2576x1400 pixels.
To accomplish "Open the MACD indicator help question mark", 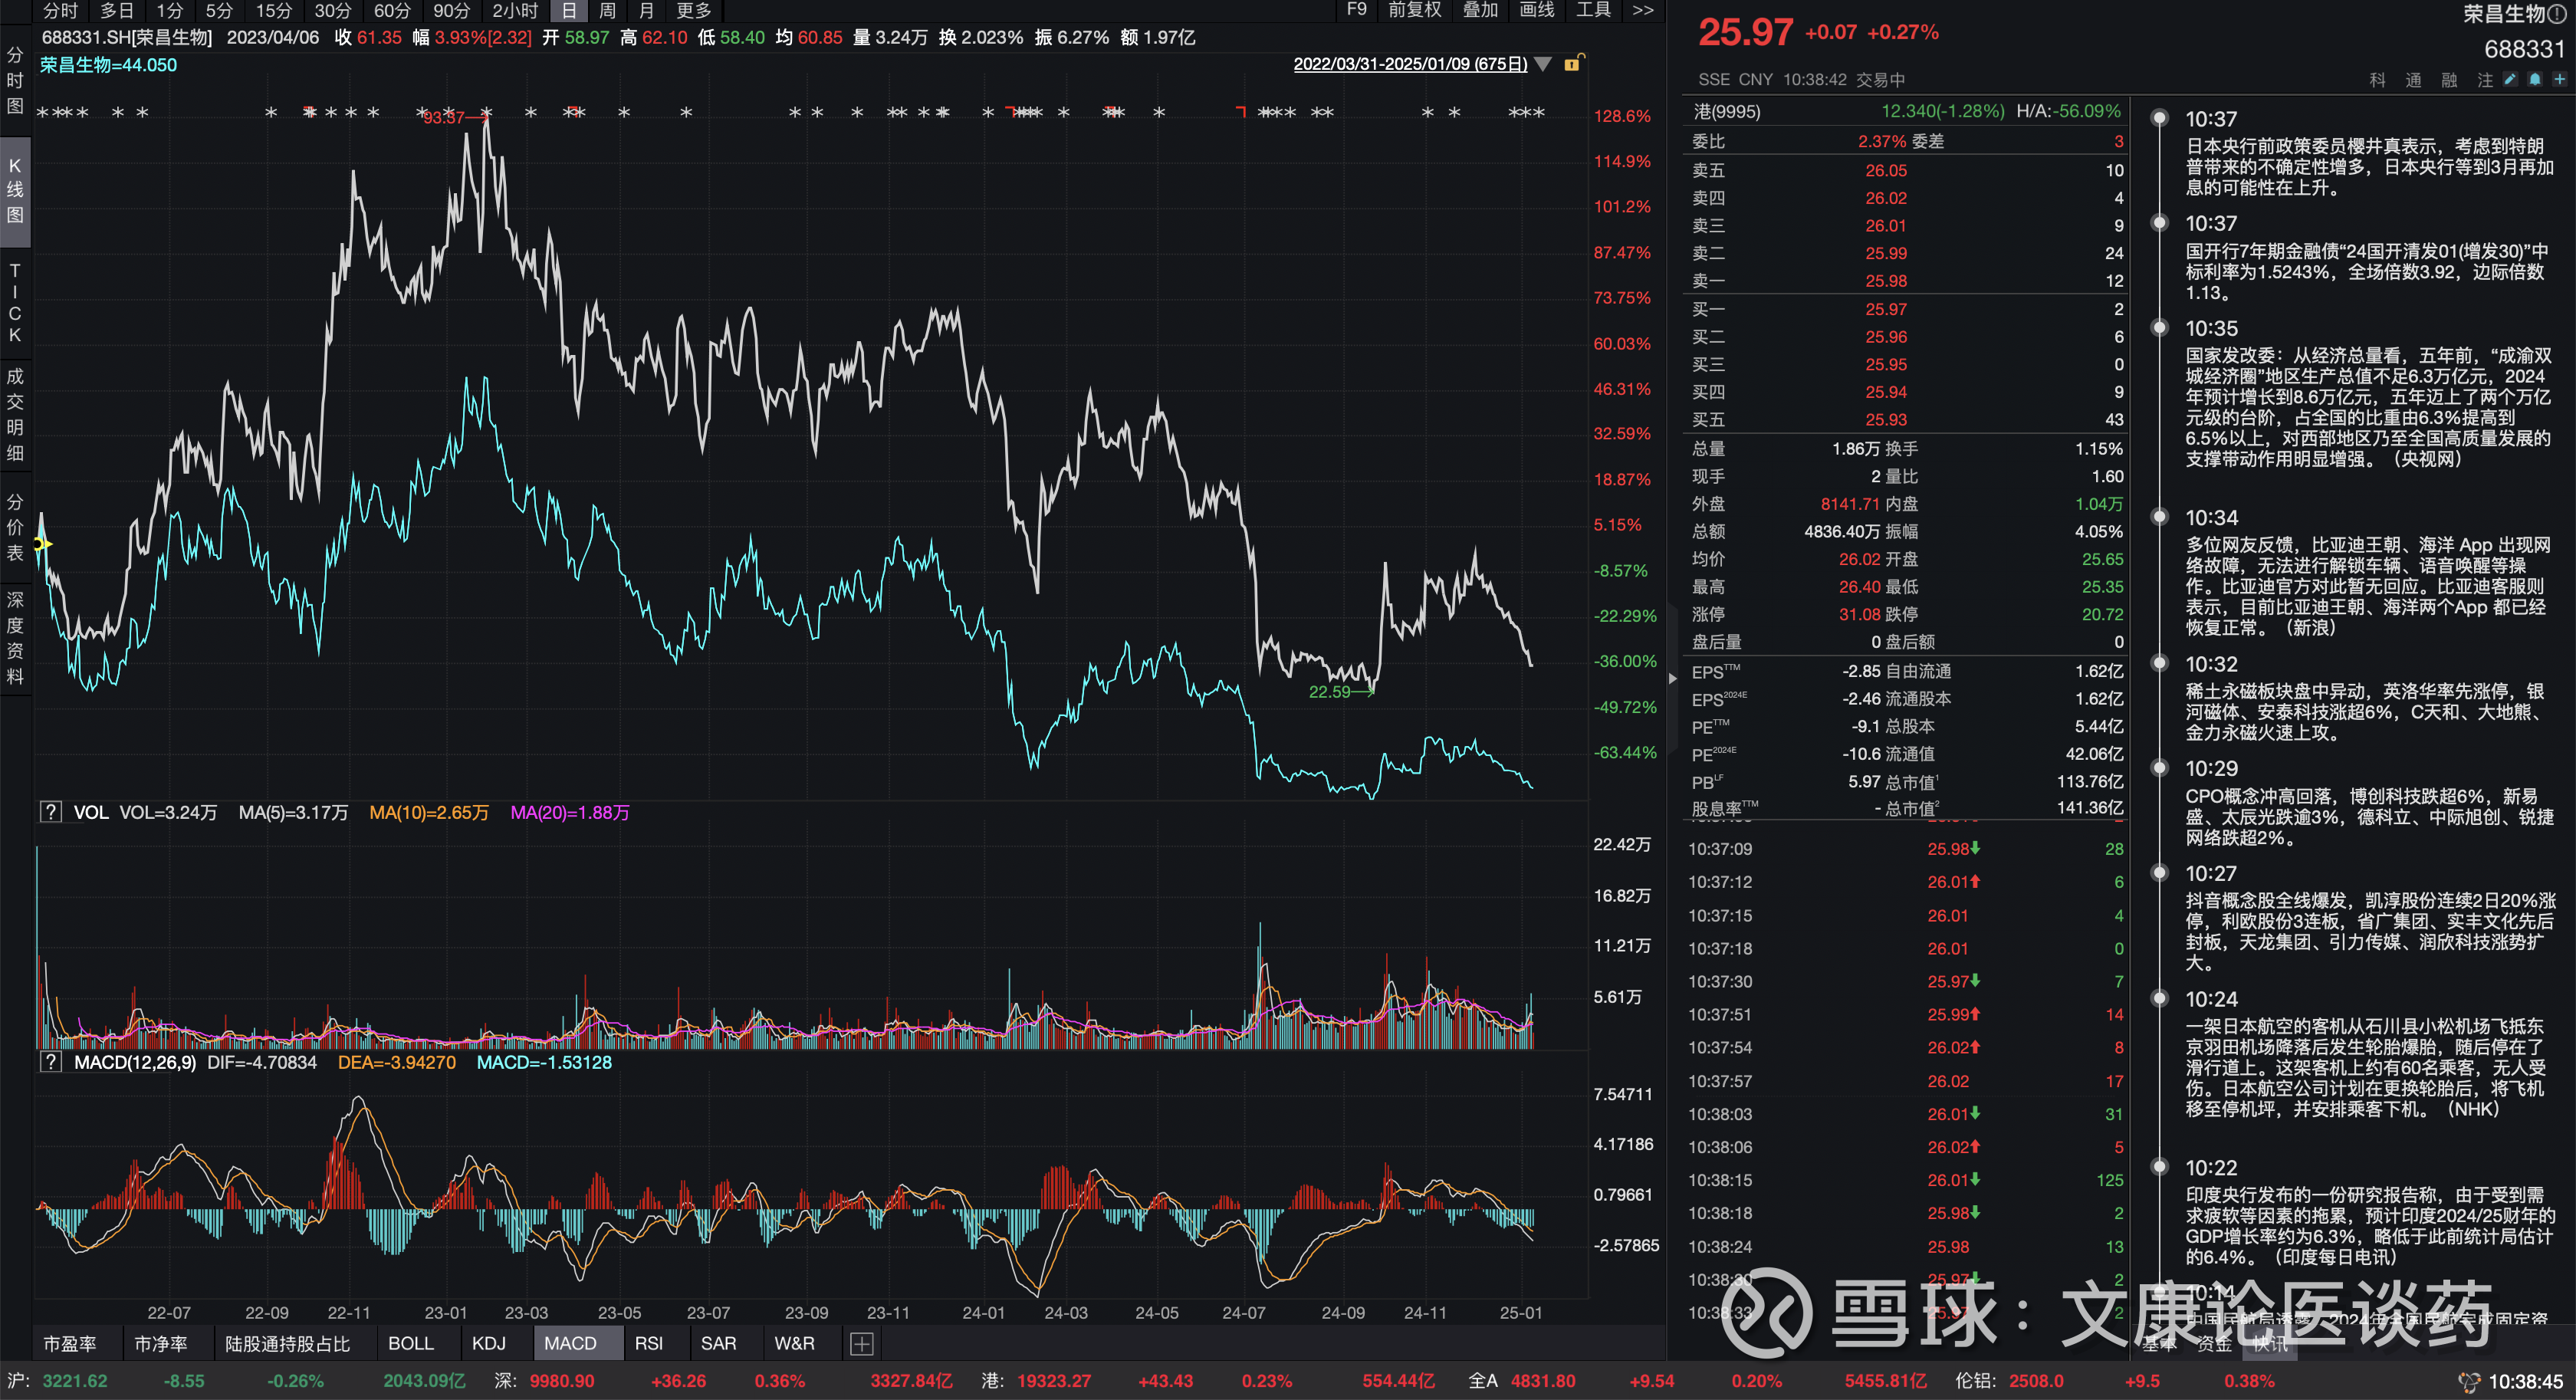I will [51, 1062].
